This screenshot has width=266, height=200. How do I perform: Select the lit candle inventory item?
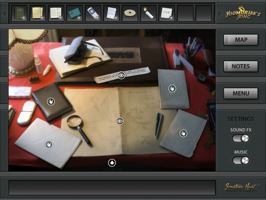pos(148,13)
